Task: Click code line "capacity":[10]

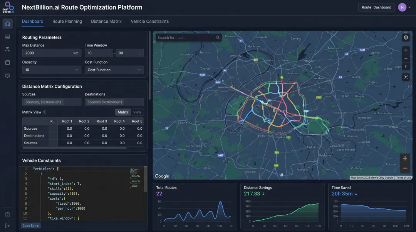Action: pyautogui.click(x=63, y=194)
